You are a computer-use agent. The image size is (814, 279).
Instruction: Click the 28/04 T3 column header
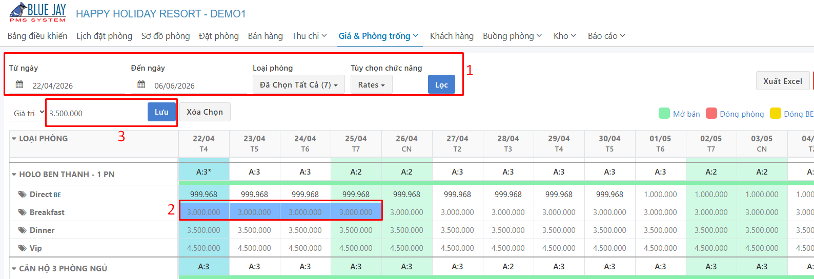pos(508,143)
